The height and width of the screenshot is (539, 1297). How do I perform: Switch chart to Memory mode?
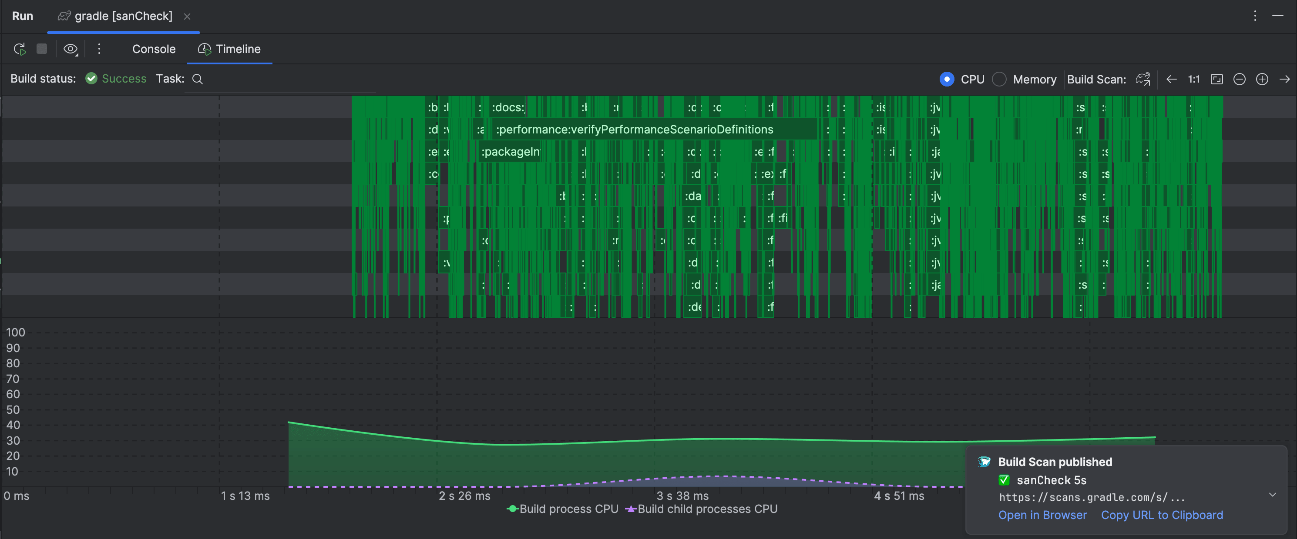pyautogui.click(x=999, y=79)
